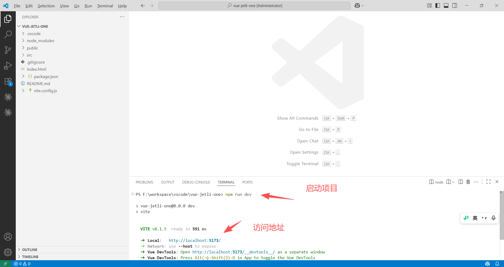This screenshot has height=267, width=504.
Task: Expand the public folder
Action: pyautogui.click(x=23, y=48)
